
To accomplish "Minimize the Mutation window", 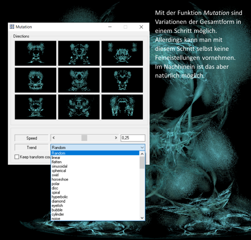I will tap(110, 27).
